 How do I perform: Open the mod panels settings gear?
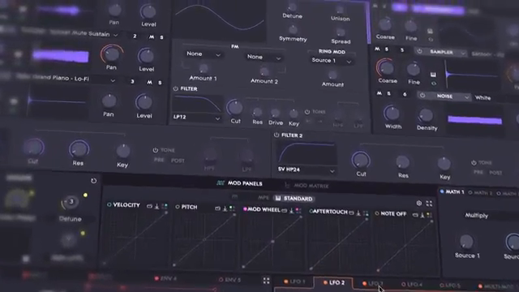pos(419,203)
